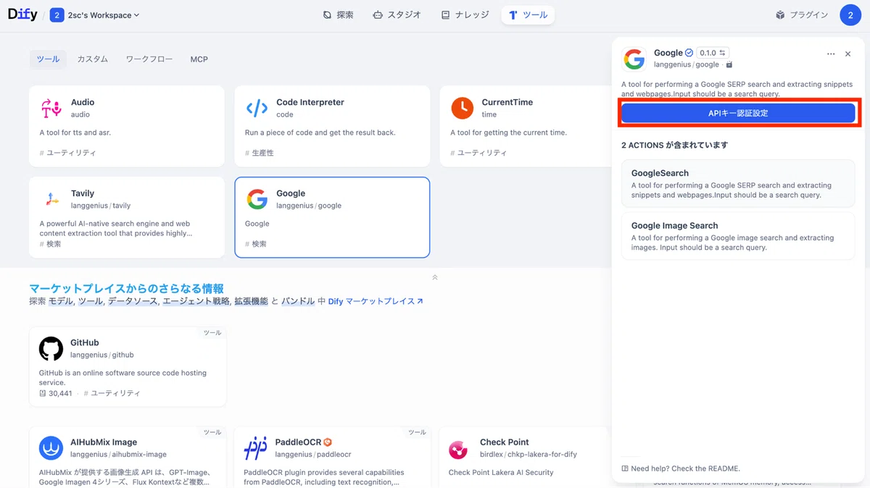This screenshot has height=488, width=870.
Task: Click the GitHub octocat icon
Action: (x=51, y=349)
